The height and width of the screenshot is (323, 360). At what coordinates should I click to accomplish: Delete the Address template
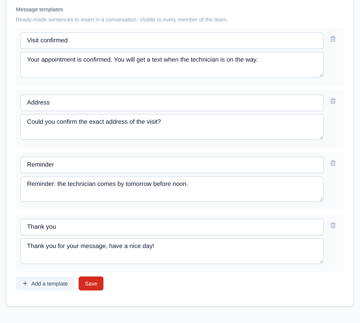click(333, 101)
